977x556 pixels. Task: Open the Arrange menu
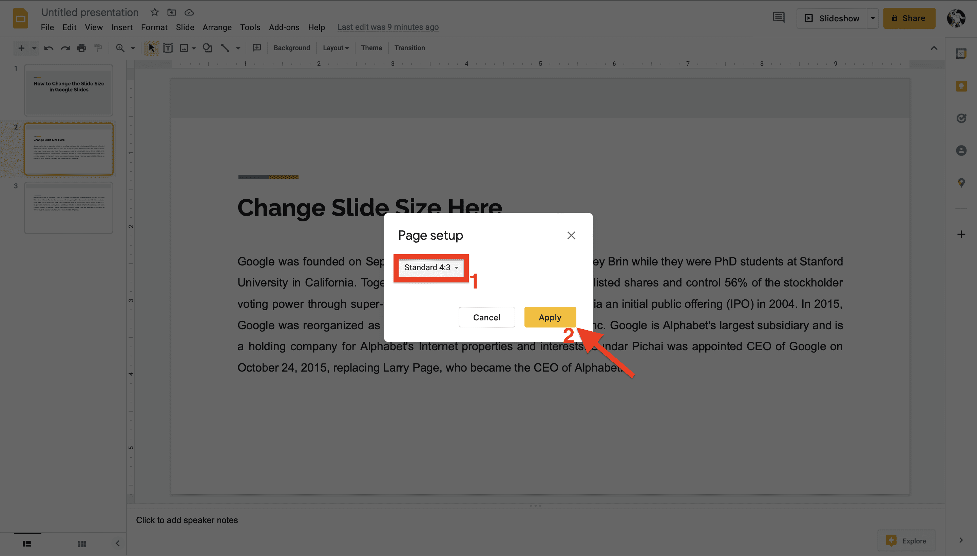(x=217, y=27)
